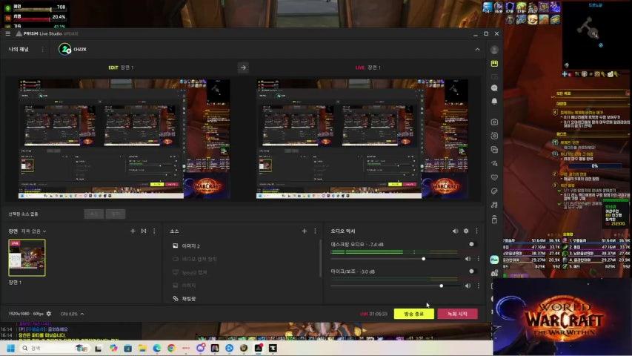Open the chat bubble icon in sidebar
Viewport: 632px width, 356px height.
point(494,88)
